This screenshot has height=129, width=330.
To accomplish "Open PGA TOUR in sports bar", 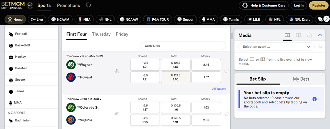I will click(x=158, y=19).
